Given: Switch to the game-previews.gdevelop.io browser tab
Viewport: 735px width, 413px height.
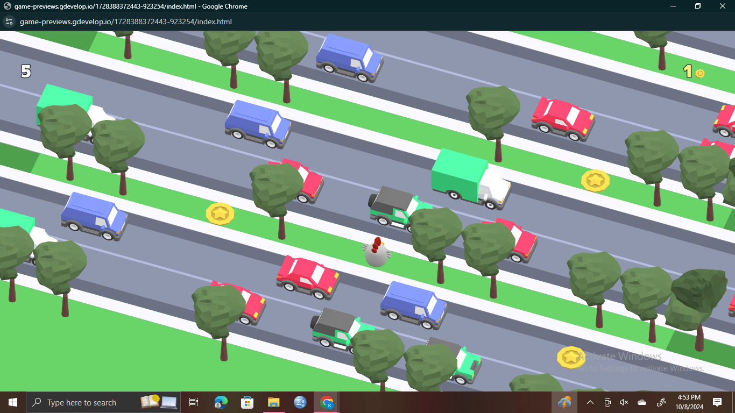Looking at the screenshot, I should [x=124, y=6].
